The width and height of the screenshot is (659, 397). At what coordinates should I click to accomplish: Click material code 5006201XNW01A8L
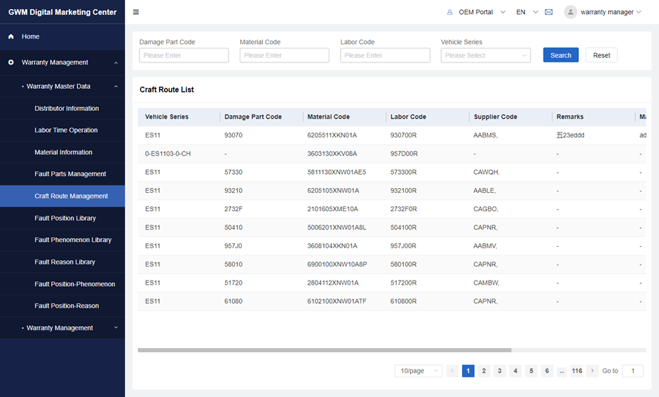(x=337, y=227)
